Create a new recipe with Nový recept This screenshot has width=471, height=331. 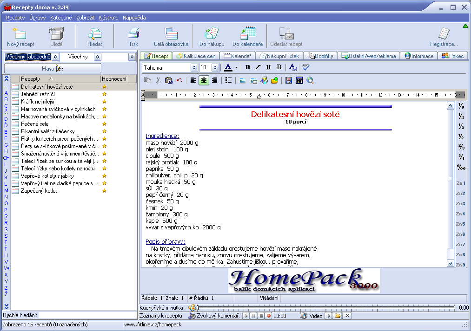click(20, 37)
